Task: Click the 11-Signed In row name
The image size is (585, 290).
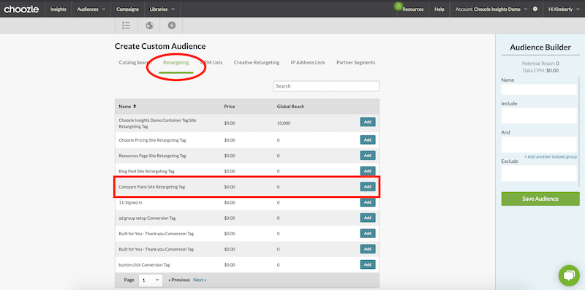Action: (130, 202)
